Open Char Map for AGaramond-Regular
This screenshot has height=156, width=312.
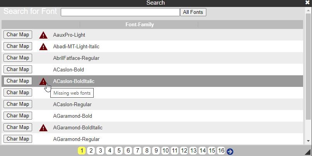(x=18, y=139)
